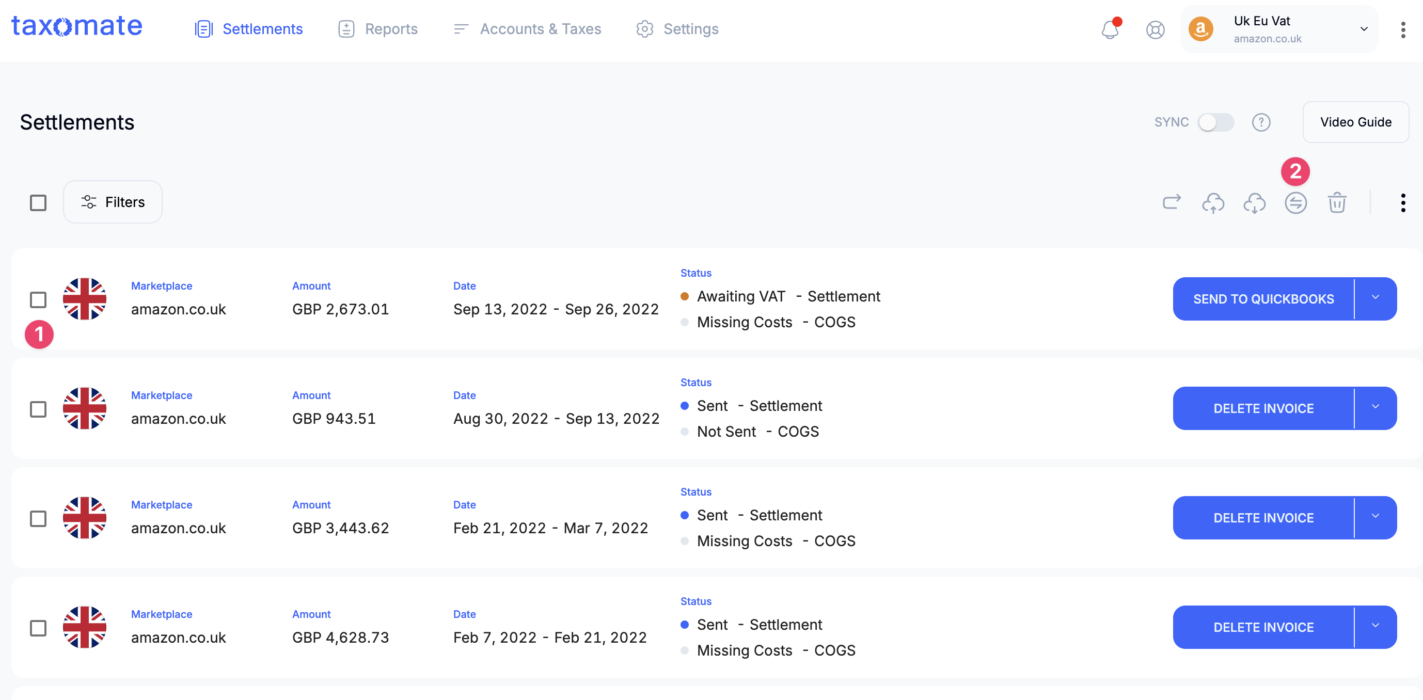The width and height of the screenshot is (1423, 700).
Task: Open the settlements toolbar kebab menu
Action: click(x=1402, y=203)
